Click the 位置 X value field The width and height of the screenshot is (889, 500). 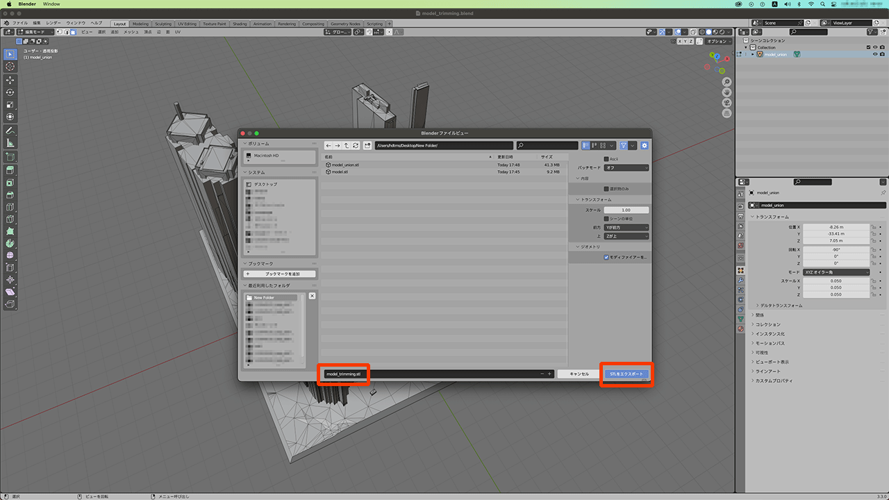tap(835, 227)
